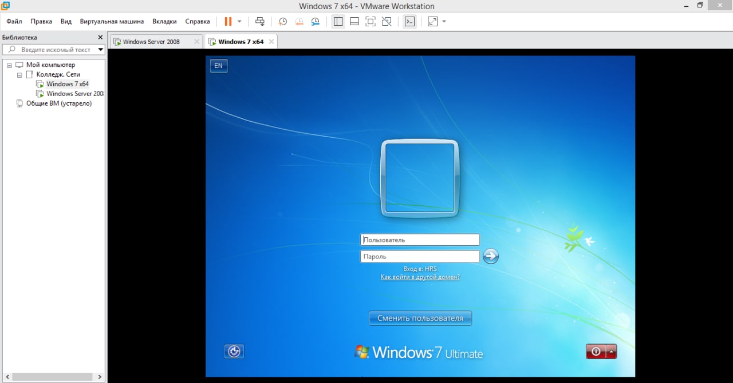
Task: Open the Справка menu
Action: click(x=198, y=22)
